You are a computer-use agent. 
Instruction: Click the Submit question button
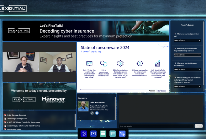199,126
